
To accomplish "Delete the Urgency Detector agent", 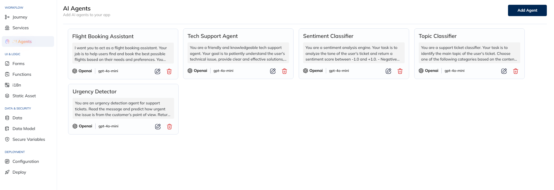I will (x=169, y=127).
